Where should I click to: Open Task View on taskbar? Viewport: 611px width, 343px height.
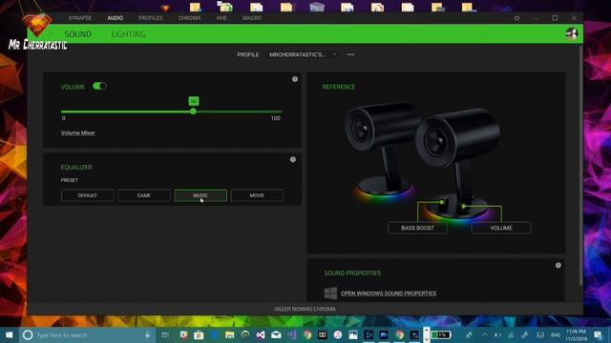[165, 334]
